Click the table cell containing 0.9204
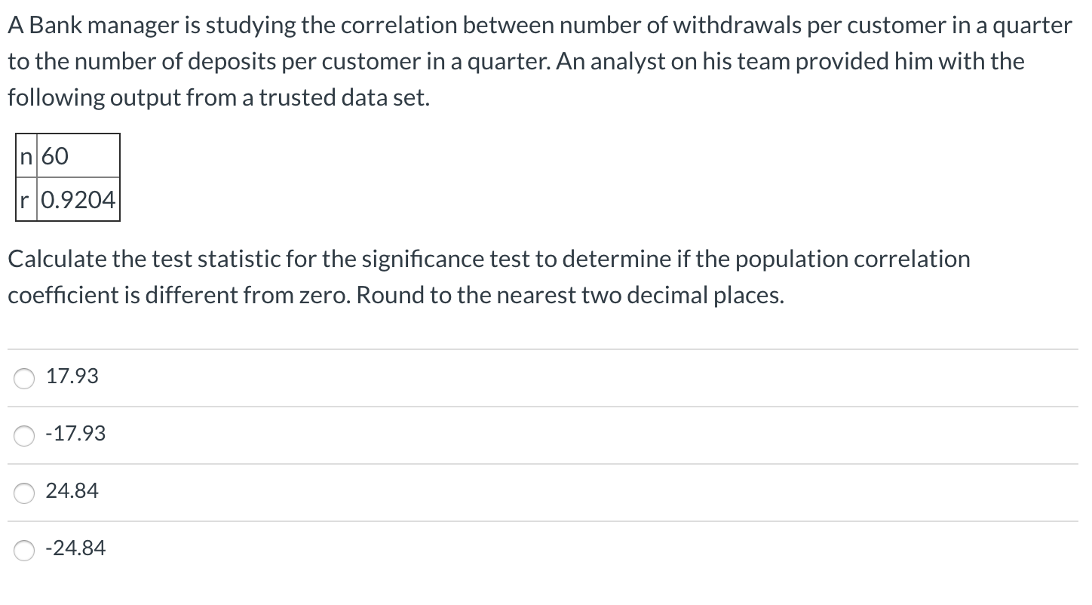Image resolution: width=1092 pixels, height=605 pixels. tap(78, 200)
